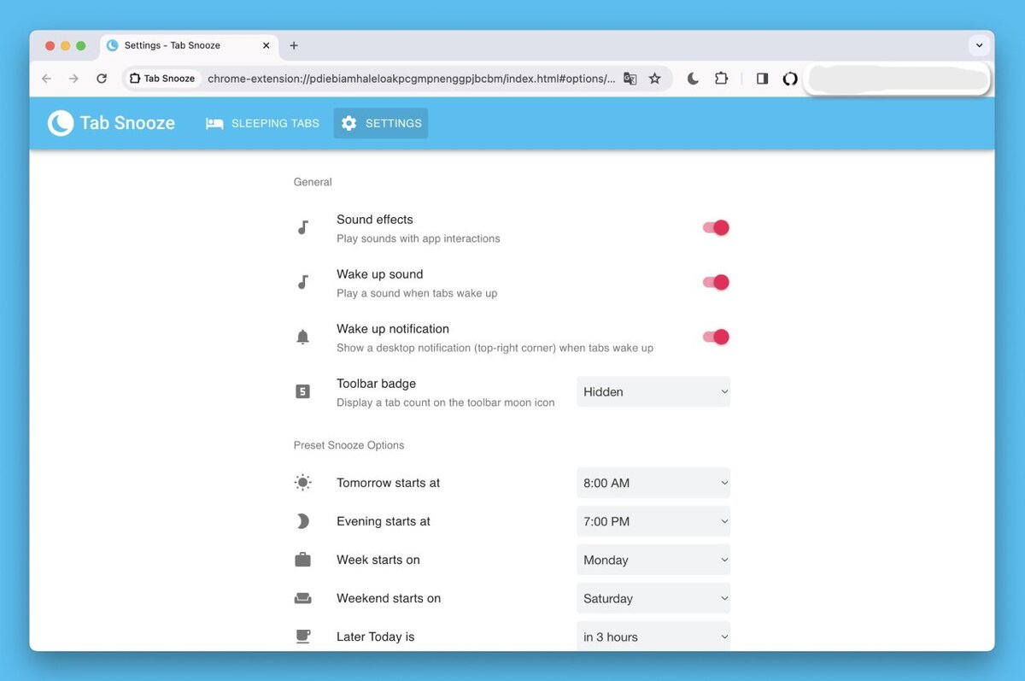1025x681 pixels.
Task: Click the number badge icon for Toolbar badge
Action: pos(302,391)
